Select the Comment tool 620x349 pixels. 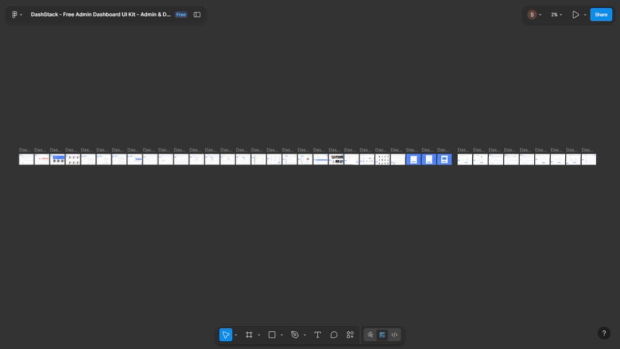(x=334, y=335)
